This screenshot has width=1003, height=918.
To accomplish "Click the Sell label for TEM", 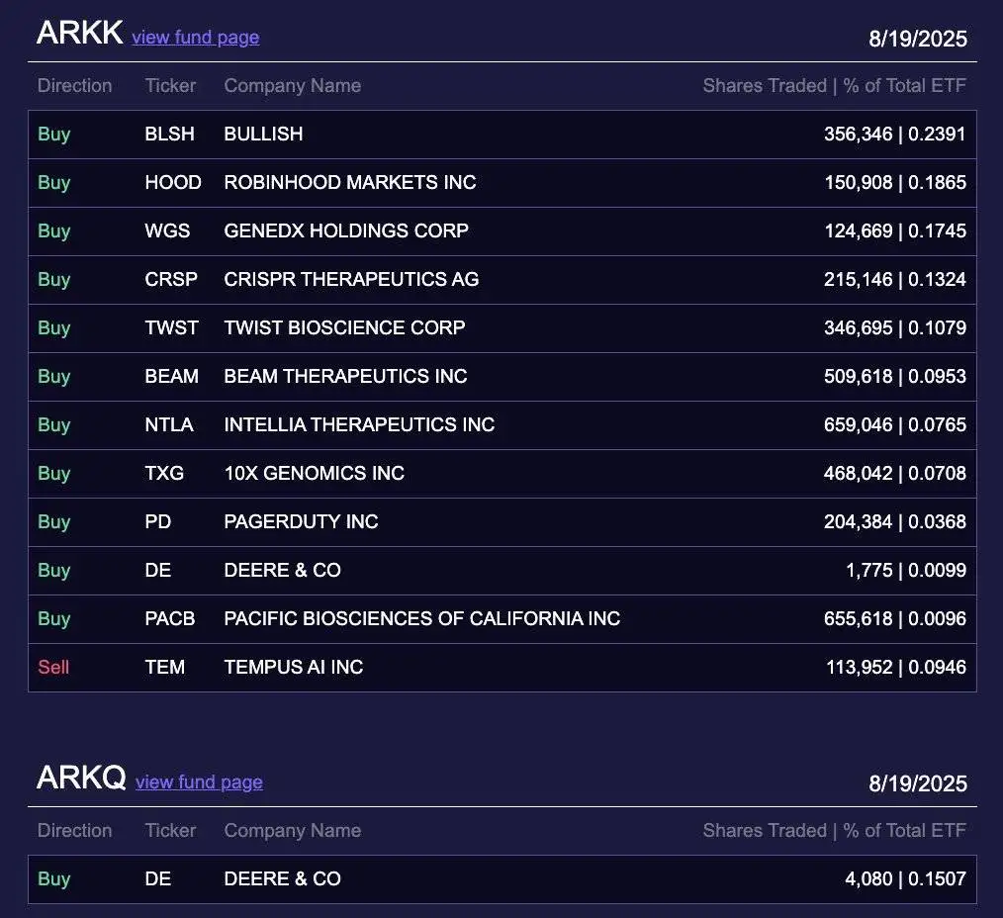I will [x=54, y=667].
